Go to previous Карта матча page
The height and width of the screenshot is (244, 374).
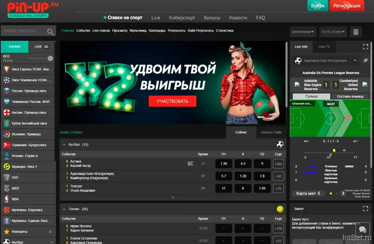(319, 194)
